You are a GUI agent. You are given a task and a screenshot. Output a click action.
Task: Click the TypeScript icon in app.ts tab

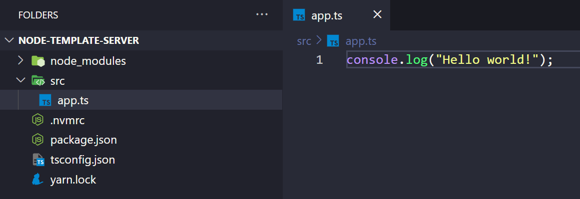[299, 15]
